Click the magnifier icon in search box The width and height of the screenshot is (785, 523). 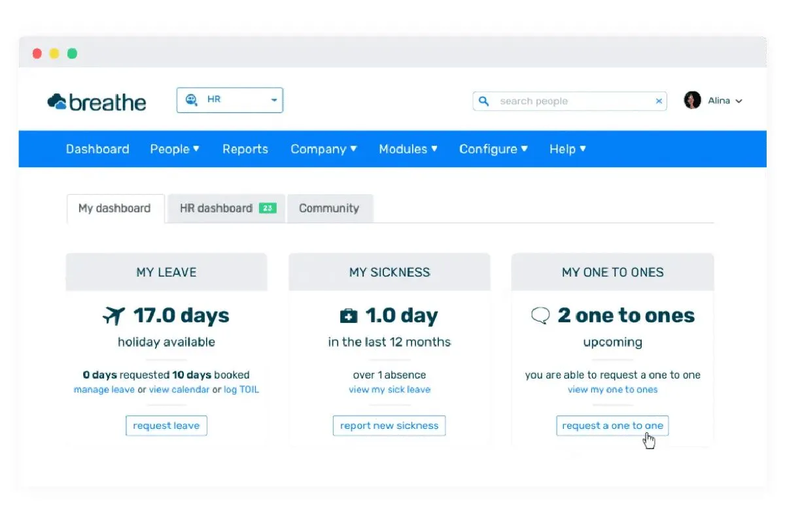click(x=484, y=101)
